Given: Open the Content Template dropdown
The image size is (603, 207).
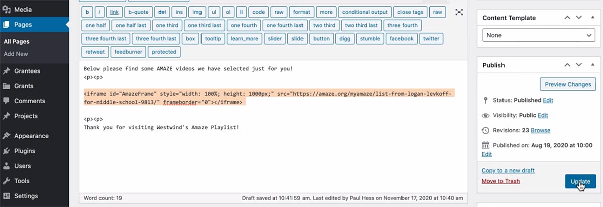Looking at the screenshot, I should point(539,35).
